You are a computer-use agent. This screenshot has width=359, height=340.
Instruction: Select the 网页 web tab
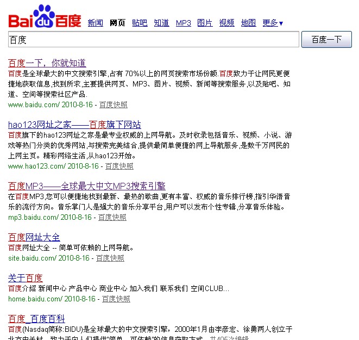(x=117, y=23)
